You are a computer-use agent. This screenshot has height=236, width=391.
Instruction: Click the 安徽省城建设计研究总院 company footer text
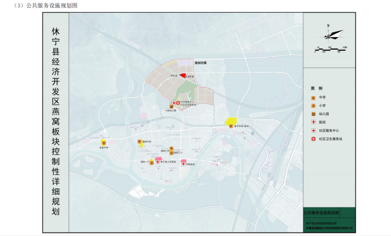coord(329,228)
